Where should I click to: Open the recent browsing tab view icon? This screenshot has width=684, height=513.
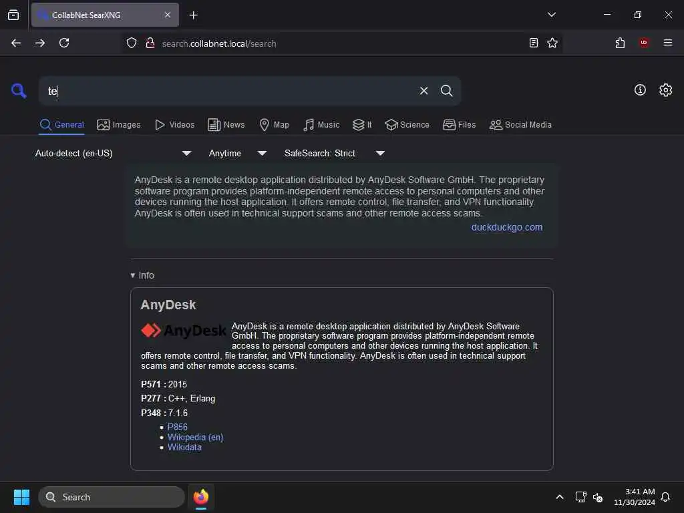pyautogui.click(x=13, y=15)
